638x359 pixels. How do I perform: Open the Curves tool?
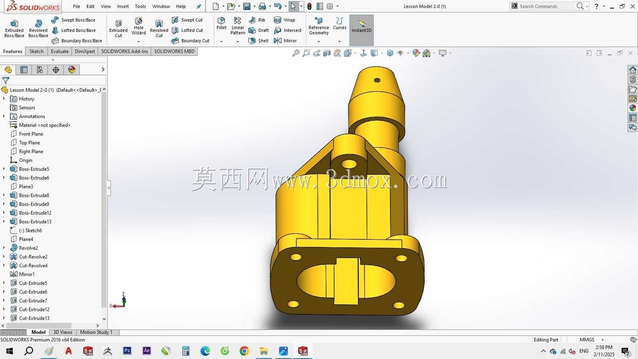[340, 24]
